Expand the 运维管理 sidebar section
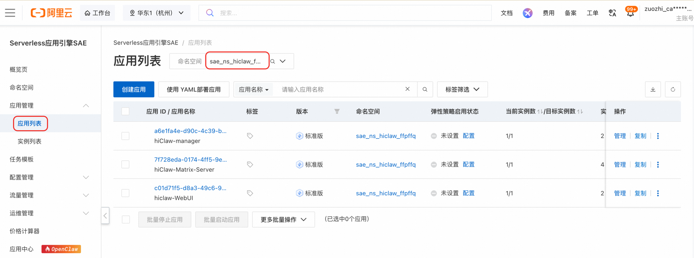This screenshot has width=694, height=258. [x=86, y=214]
